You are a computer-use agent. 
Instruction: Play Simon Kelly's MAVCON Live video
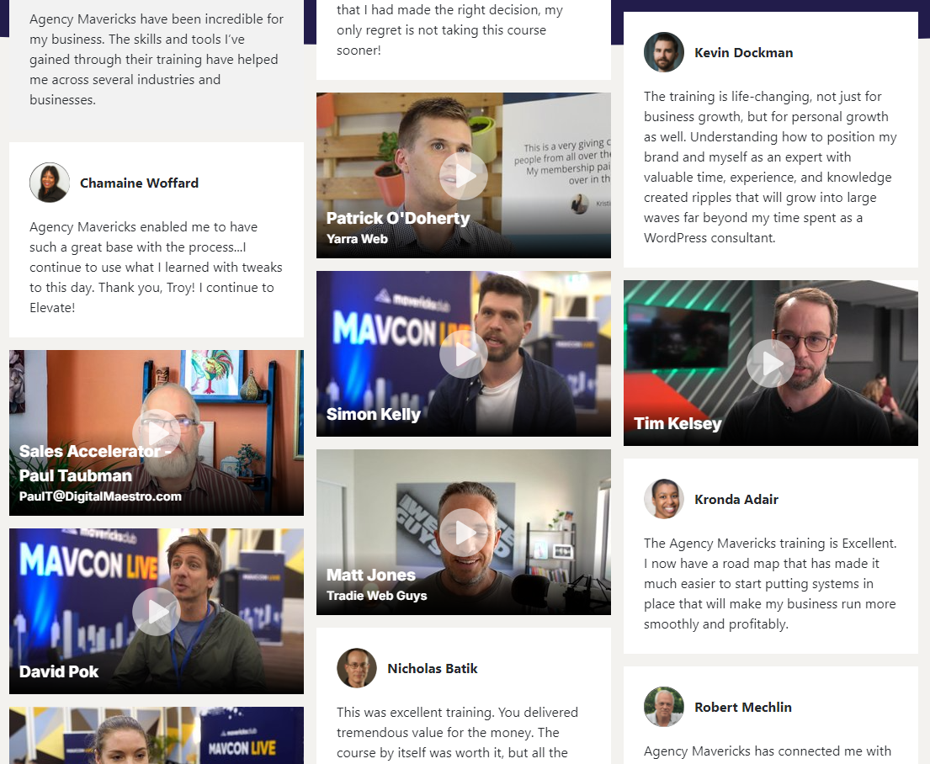click(463, 354)
